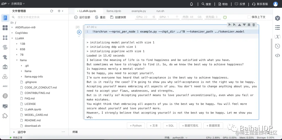Open the outline list icon in right sidebar
Viewport: 282px width, 140px height.
click(x=278, y=27)
